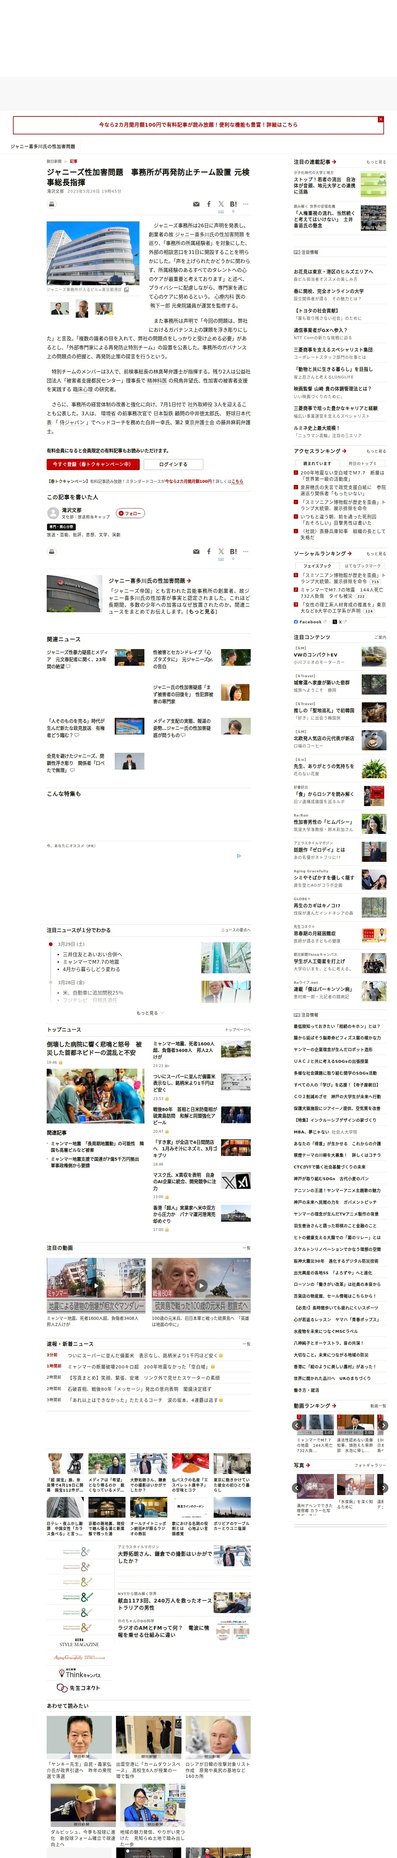
Task: Expand もっと見る under the news summary
Action: [150, 1014]
